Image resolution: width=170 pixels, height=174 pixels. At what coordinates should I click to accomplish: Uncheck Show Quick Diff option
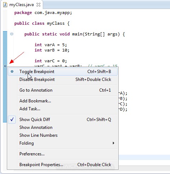(63, 120)
